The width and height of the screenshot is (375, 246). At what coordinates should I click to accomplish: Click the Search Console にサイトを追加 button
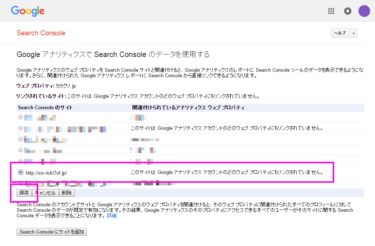[52, 232]
